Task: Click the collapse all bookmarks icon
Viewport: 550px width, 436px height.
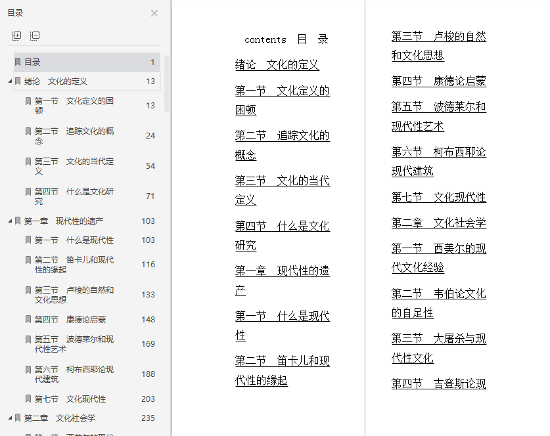Action: pos(35,35)
